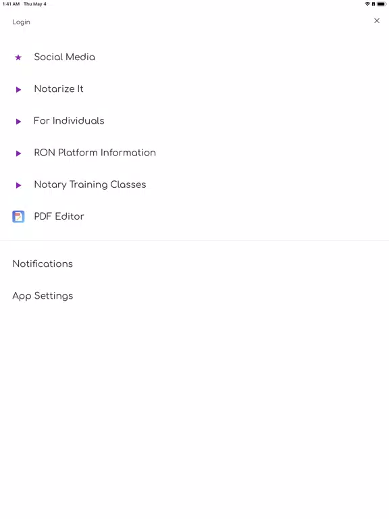Select the Notarize It menu item
Viewport: 389px width, 519px height.
pos(59,89)
